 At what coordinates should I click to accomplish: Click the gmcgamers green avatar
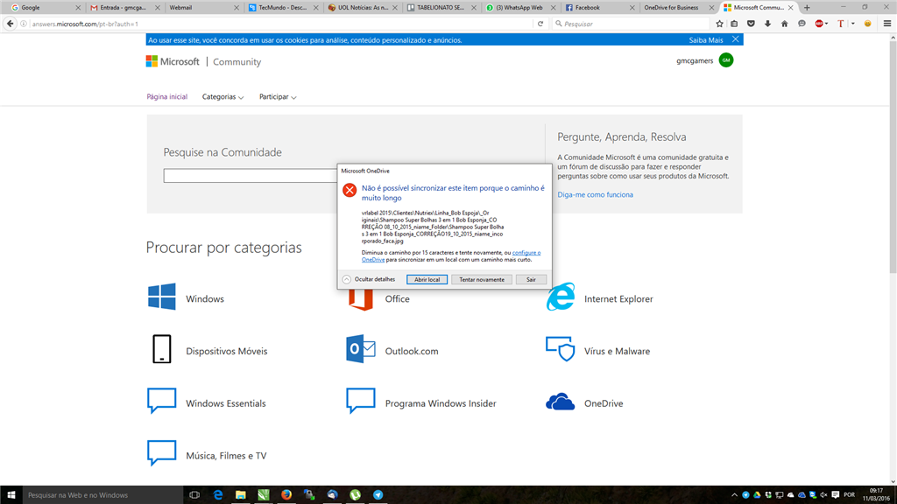726,60
